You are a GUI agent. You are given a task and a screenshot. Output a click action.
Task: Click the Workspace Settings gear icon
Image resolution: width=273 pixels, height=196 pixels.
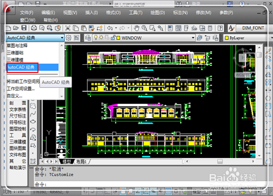tap(68, 38)
